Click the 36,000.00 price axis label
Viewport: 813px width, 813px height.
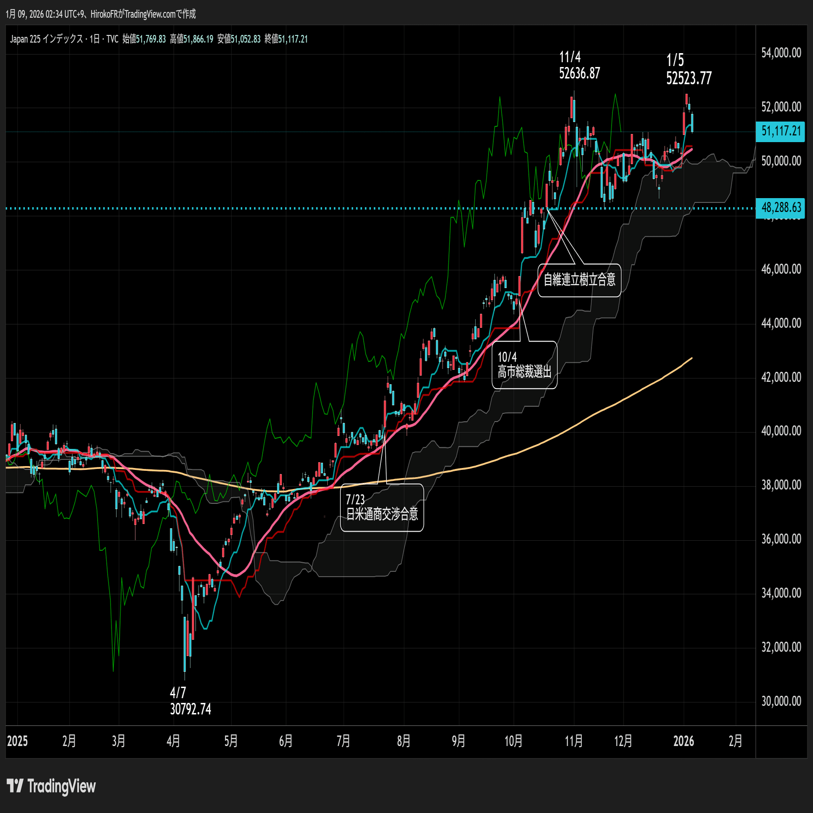(781, 539)
